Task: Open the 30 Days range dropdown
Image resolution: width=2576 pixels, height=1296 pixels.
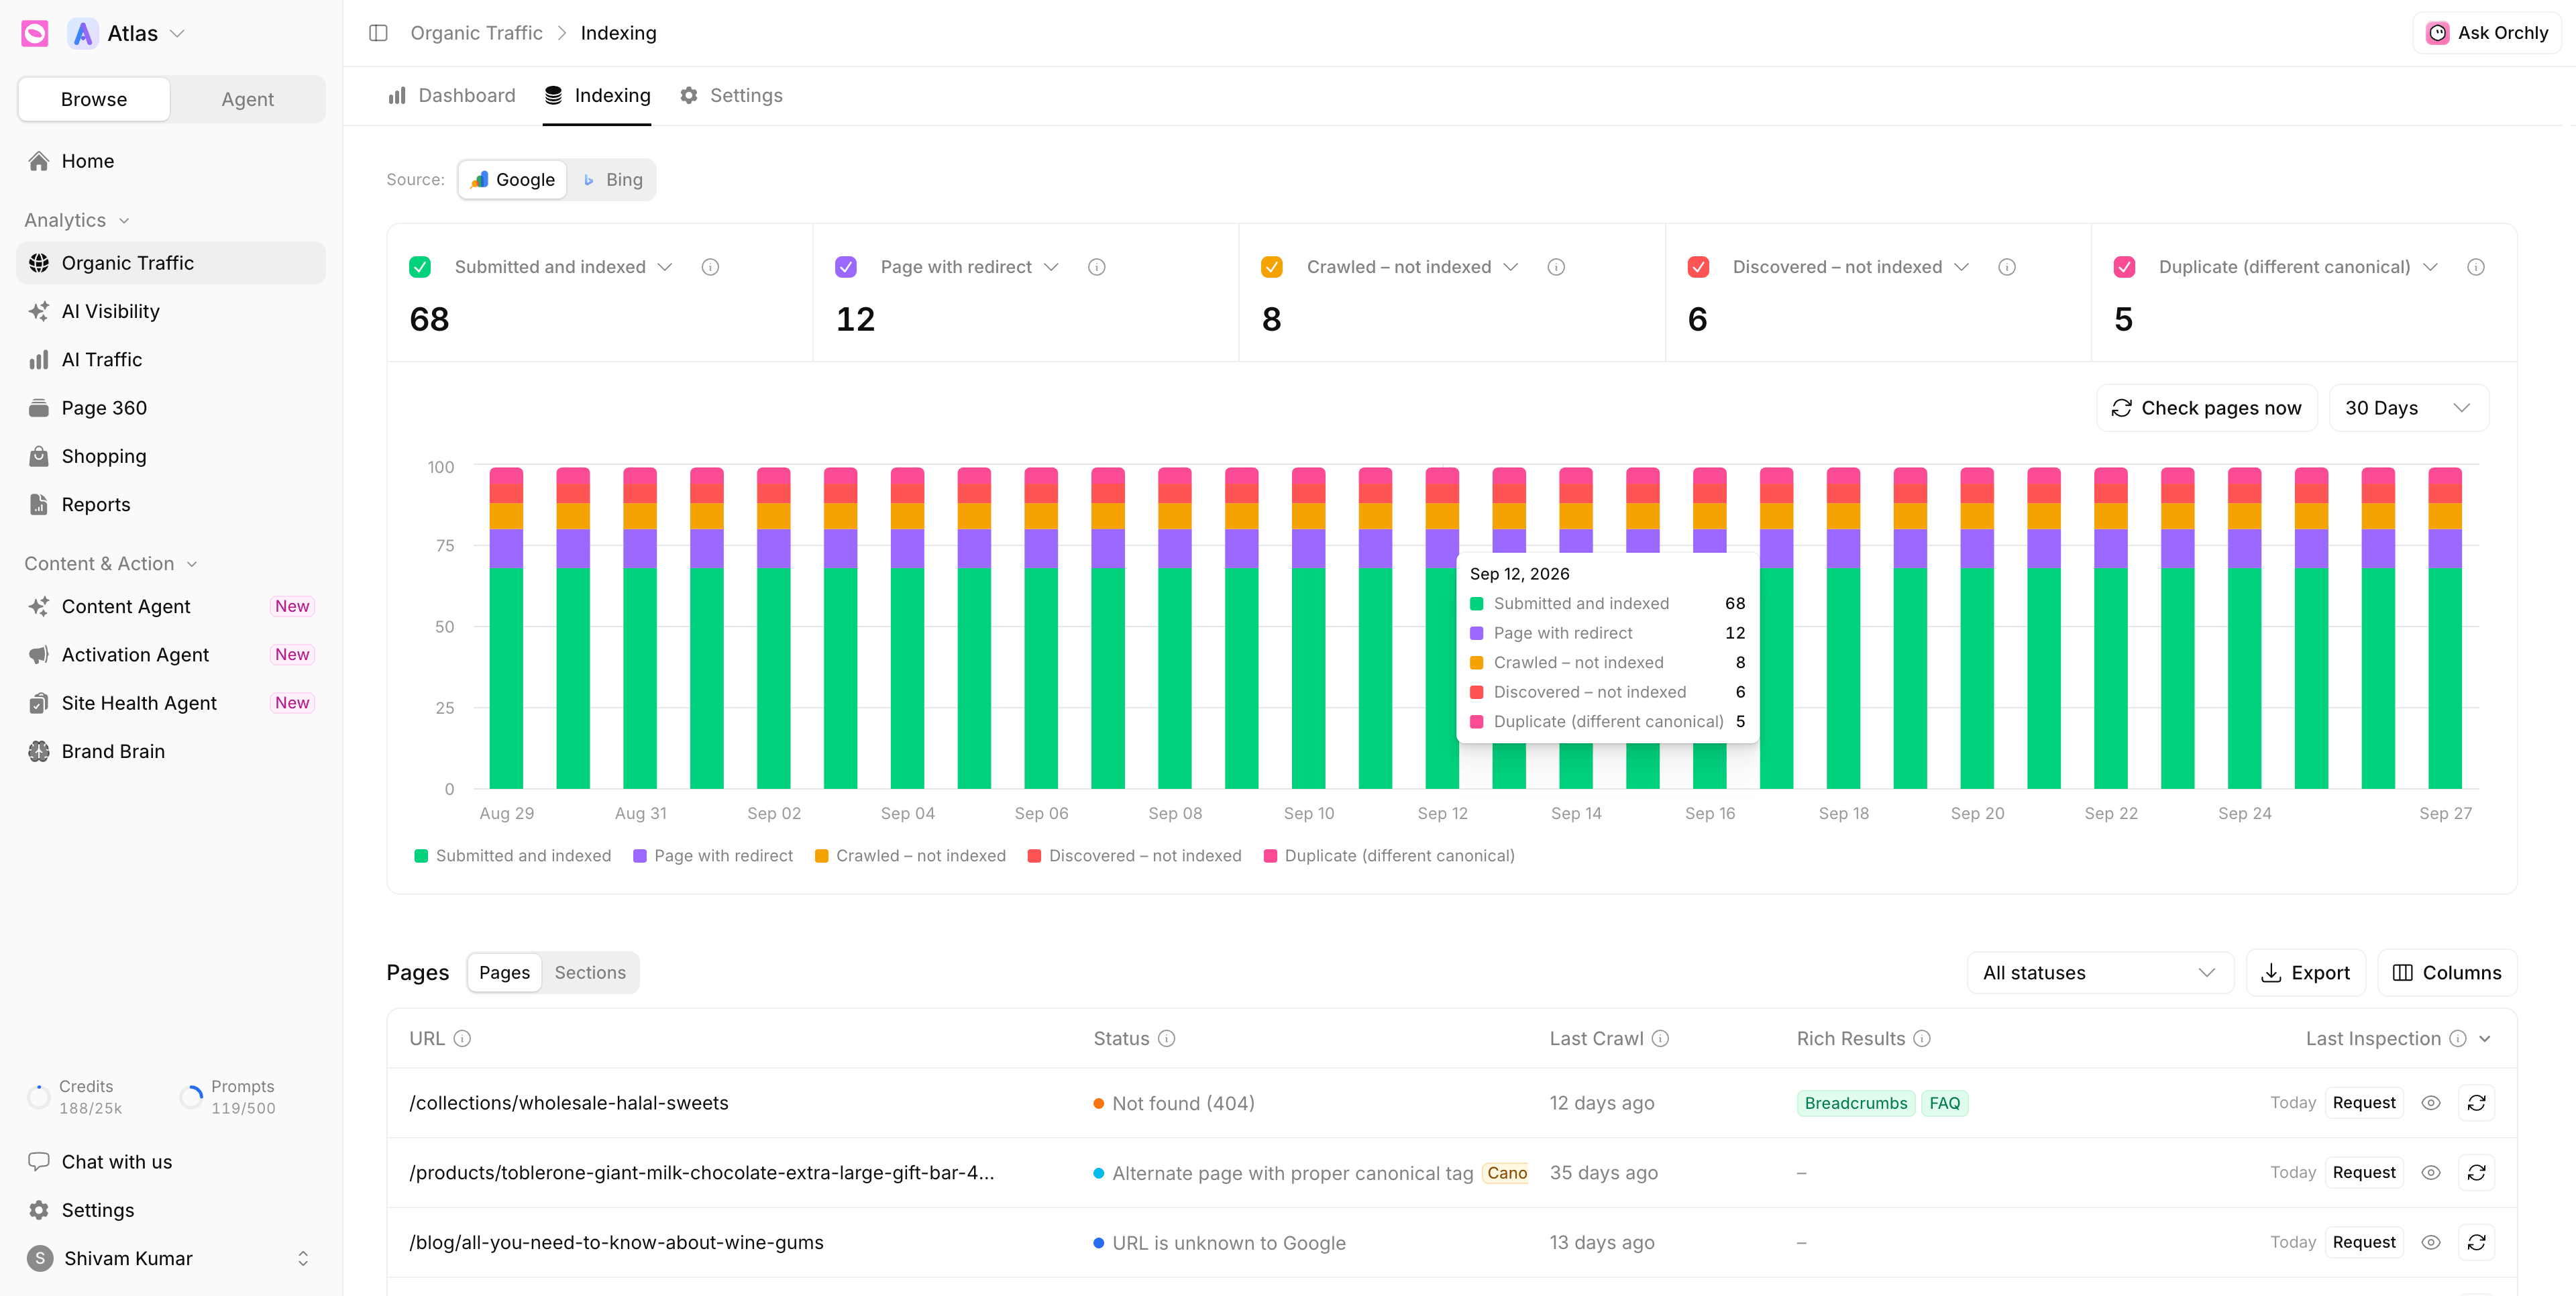Action: (x=2408, y=408)
